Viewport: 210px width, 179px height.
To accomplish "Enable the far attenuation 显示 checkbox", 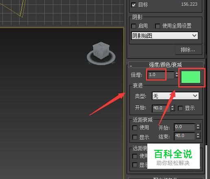I will [135, 165].
